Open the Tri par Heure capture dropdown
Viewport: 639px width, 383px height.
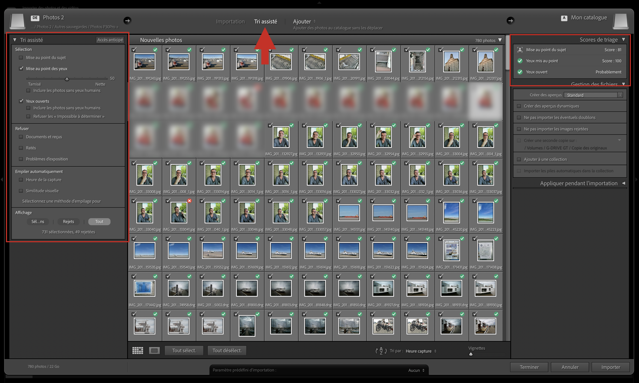(421, 351)
